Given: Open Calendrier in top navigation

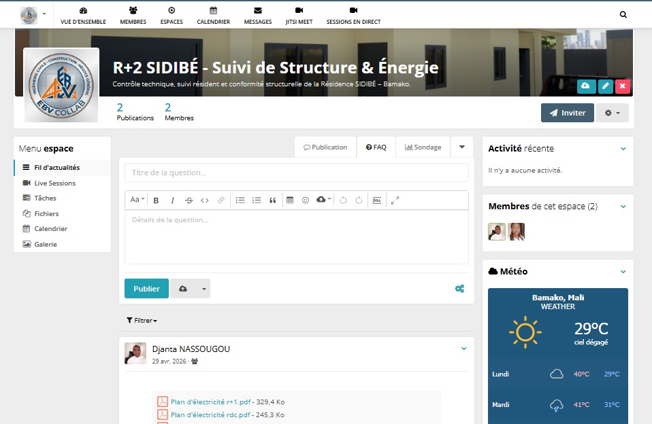Looking at the screenshot, I should 213,16.
